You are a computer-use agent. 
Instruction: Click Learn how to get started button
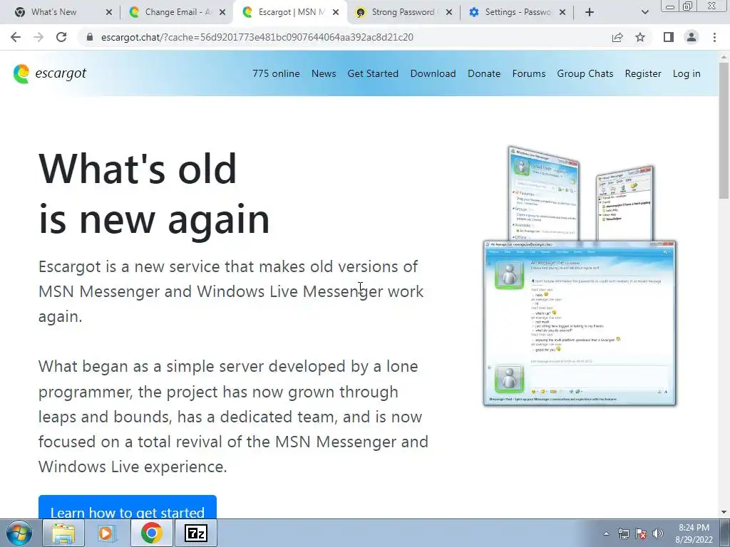(x=128, y=508)
